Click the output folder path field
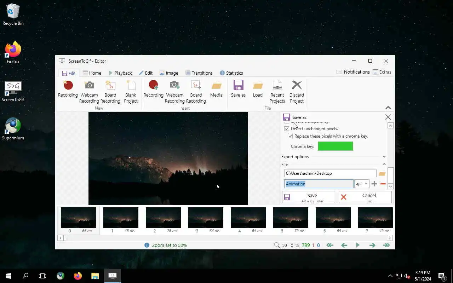This screenshot has height=283, width=453. tap(330, 173)
